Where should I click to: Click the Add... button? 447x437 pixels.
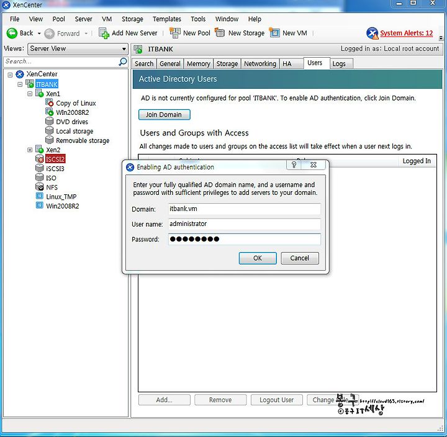[x=164, y=400]
